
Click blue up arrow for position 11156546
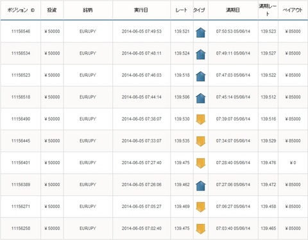pos(201,33)
